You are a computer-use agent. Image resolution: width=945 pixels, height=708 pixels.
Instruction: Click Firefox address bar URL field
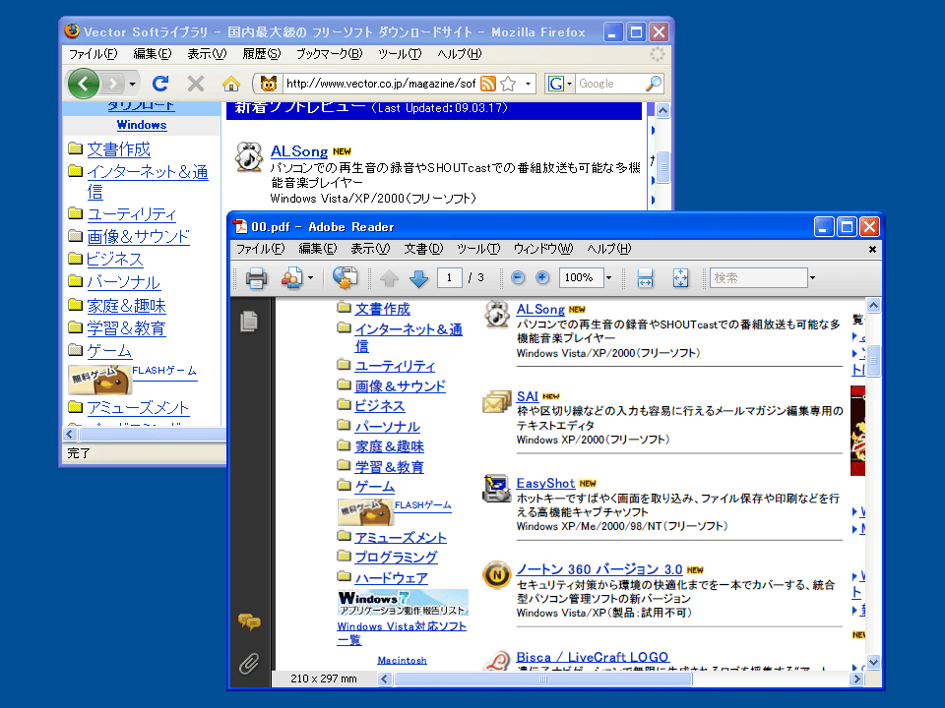pos(381,84)
